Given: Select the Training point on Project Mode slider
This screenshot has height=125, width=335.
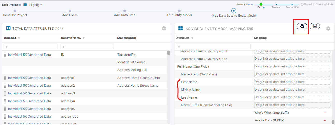Looking at the screenshot, I should click(277, 4).
